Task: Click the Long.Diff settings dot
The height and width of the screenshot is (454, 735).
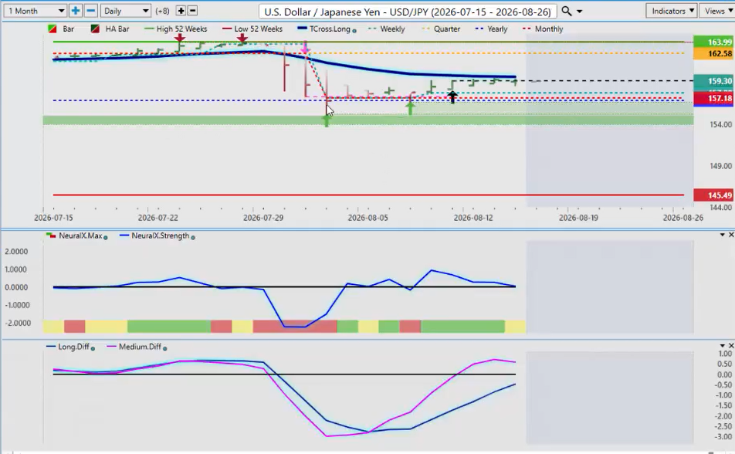Action: pyautogui.click(x=93, y=348)
